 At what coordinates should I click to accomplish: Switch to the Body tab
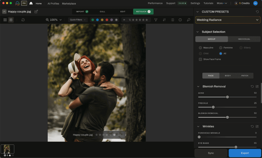click(228, 76)
